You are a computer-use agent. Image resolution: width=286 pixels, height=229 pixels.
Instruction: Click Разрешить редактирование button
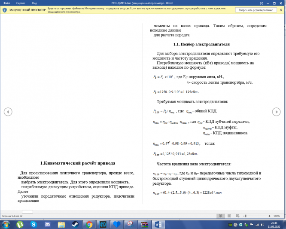pyautogui.click(x=256, y=10)
